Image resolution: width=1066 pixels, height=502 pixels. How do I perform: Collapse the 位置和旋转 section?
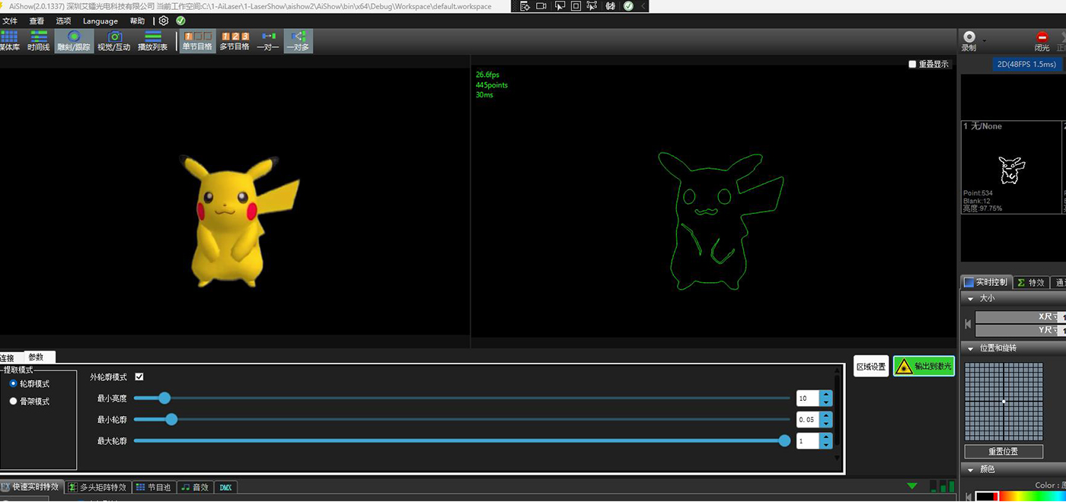(970, 348)
